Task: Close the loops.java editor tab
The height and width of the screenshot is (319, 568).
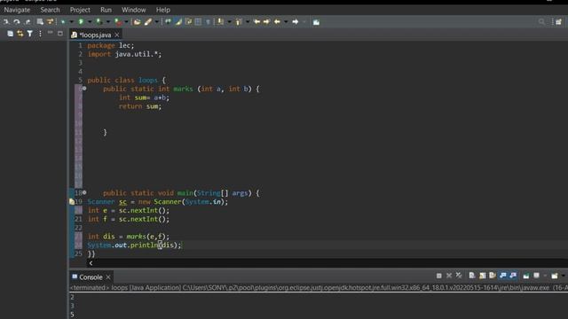Action: pos(117,35)
